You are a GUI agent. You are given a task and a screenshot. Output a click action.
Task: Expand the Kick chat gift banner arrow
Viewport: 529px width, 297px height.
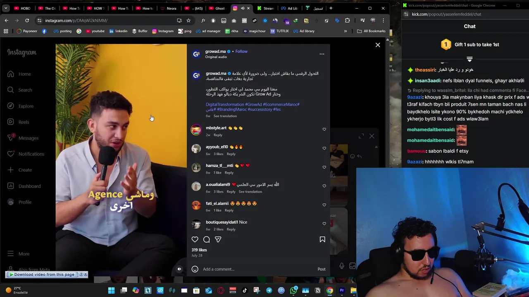[x=469, y=59]
